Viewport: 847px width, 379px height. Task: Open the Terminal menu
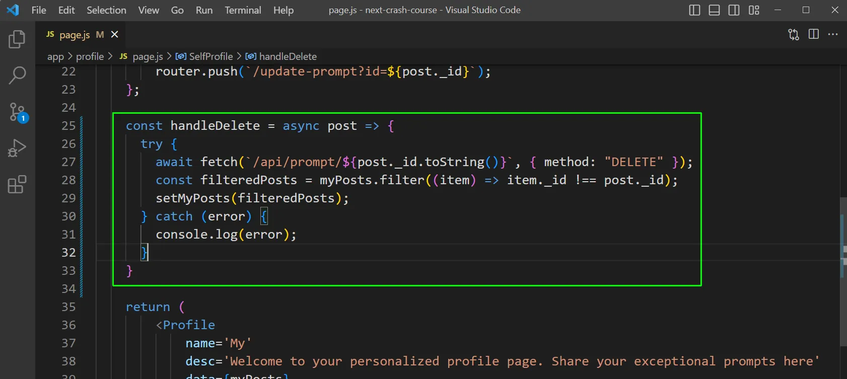(x=243, y=10)
